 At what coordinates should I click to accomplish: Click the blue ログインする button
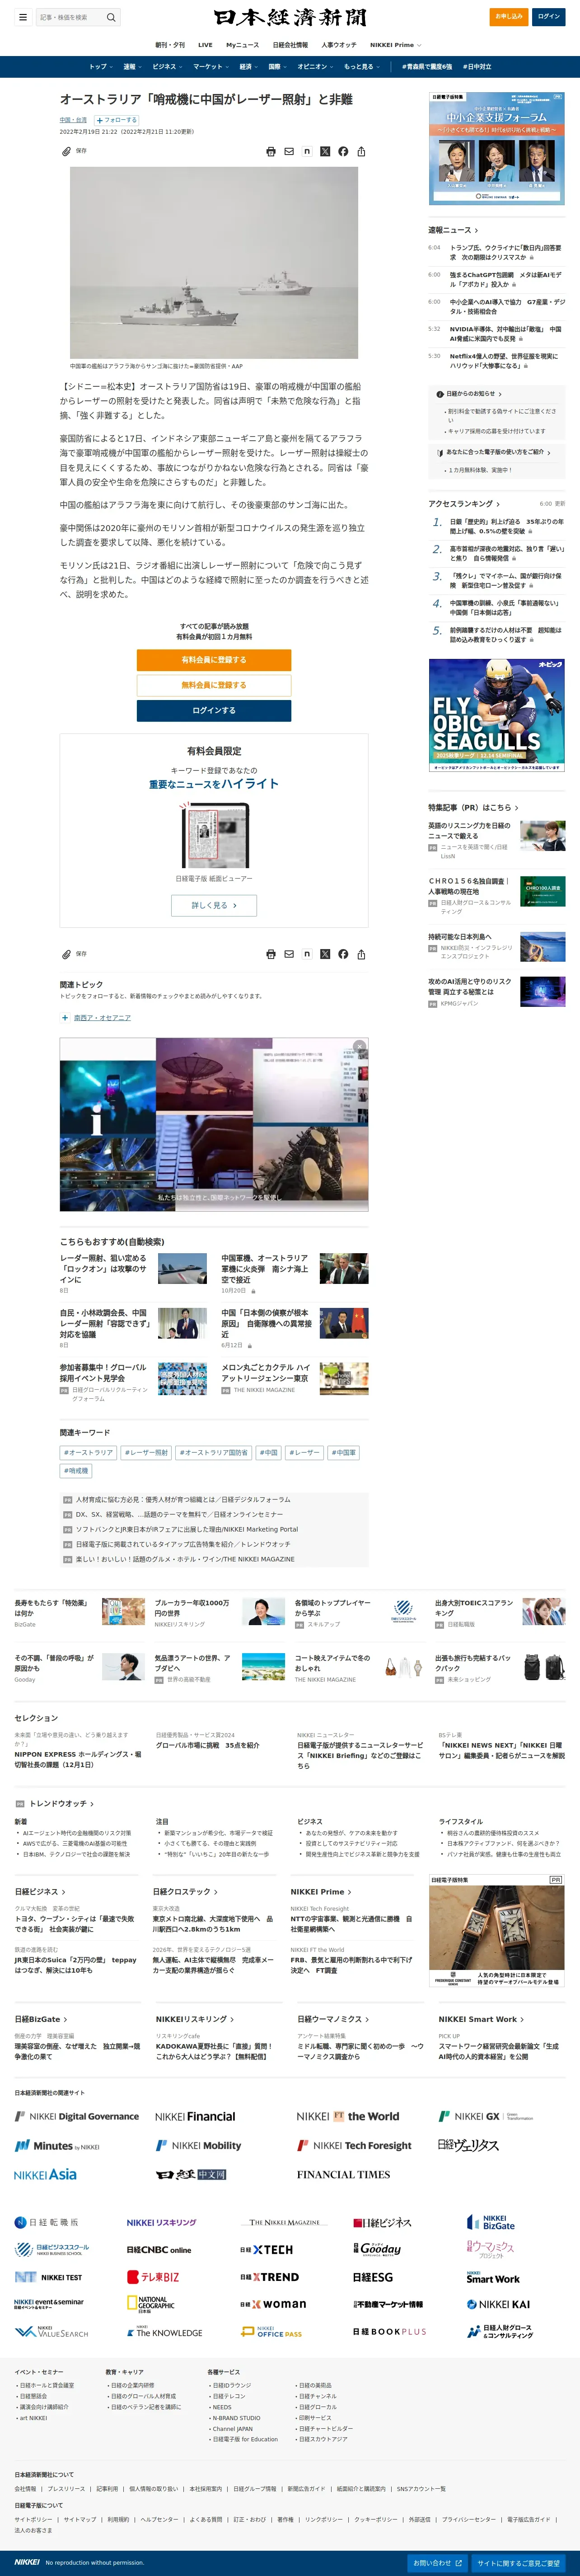[x=214, y=710]
